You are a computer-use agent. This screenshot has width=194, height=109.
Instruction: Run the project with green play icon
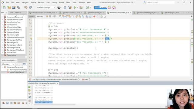(x=75, y=7)
